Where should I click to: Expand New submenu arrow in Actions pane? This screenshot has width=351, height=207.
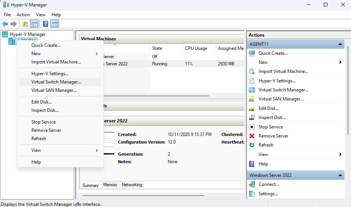click(x=340, y=62)
